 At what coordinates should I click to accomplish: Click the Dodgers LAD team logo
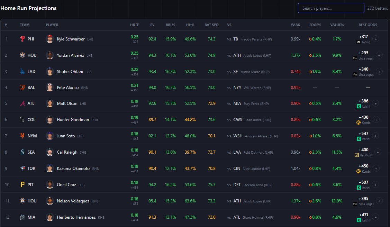pyautogui.click(x=22, y=71)
